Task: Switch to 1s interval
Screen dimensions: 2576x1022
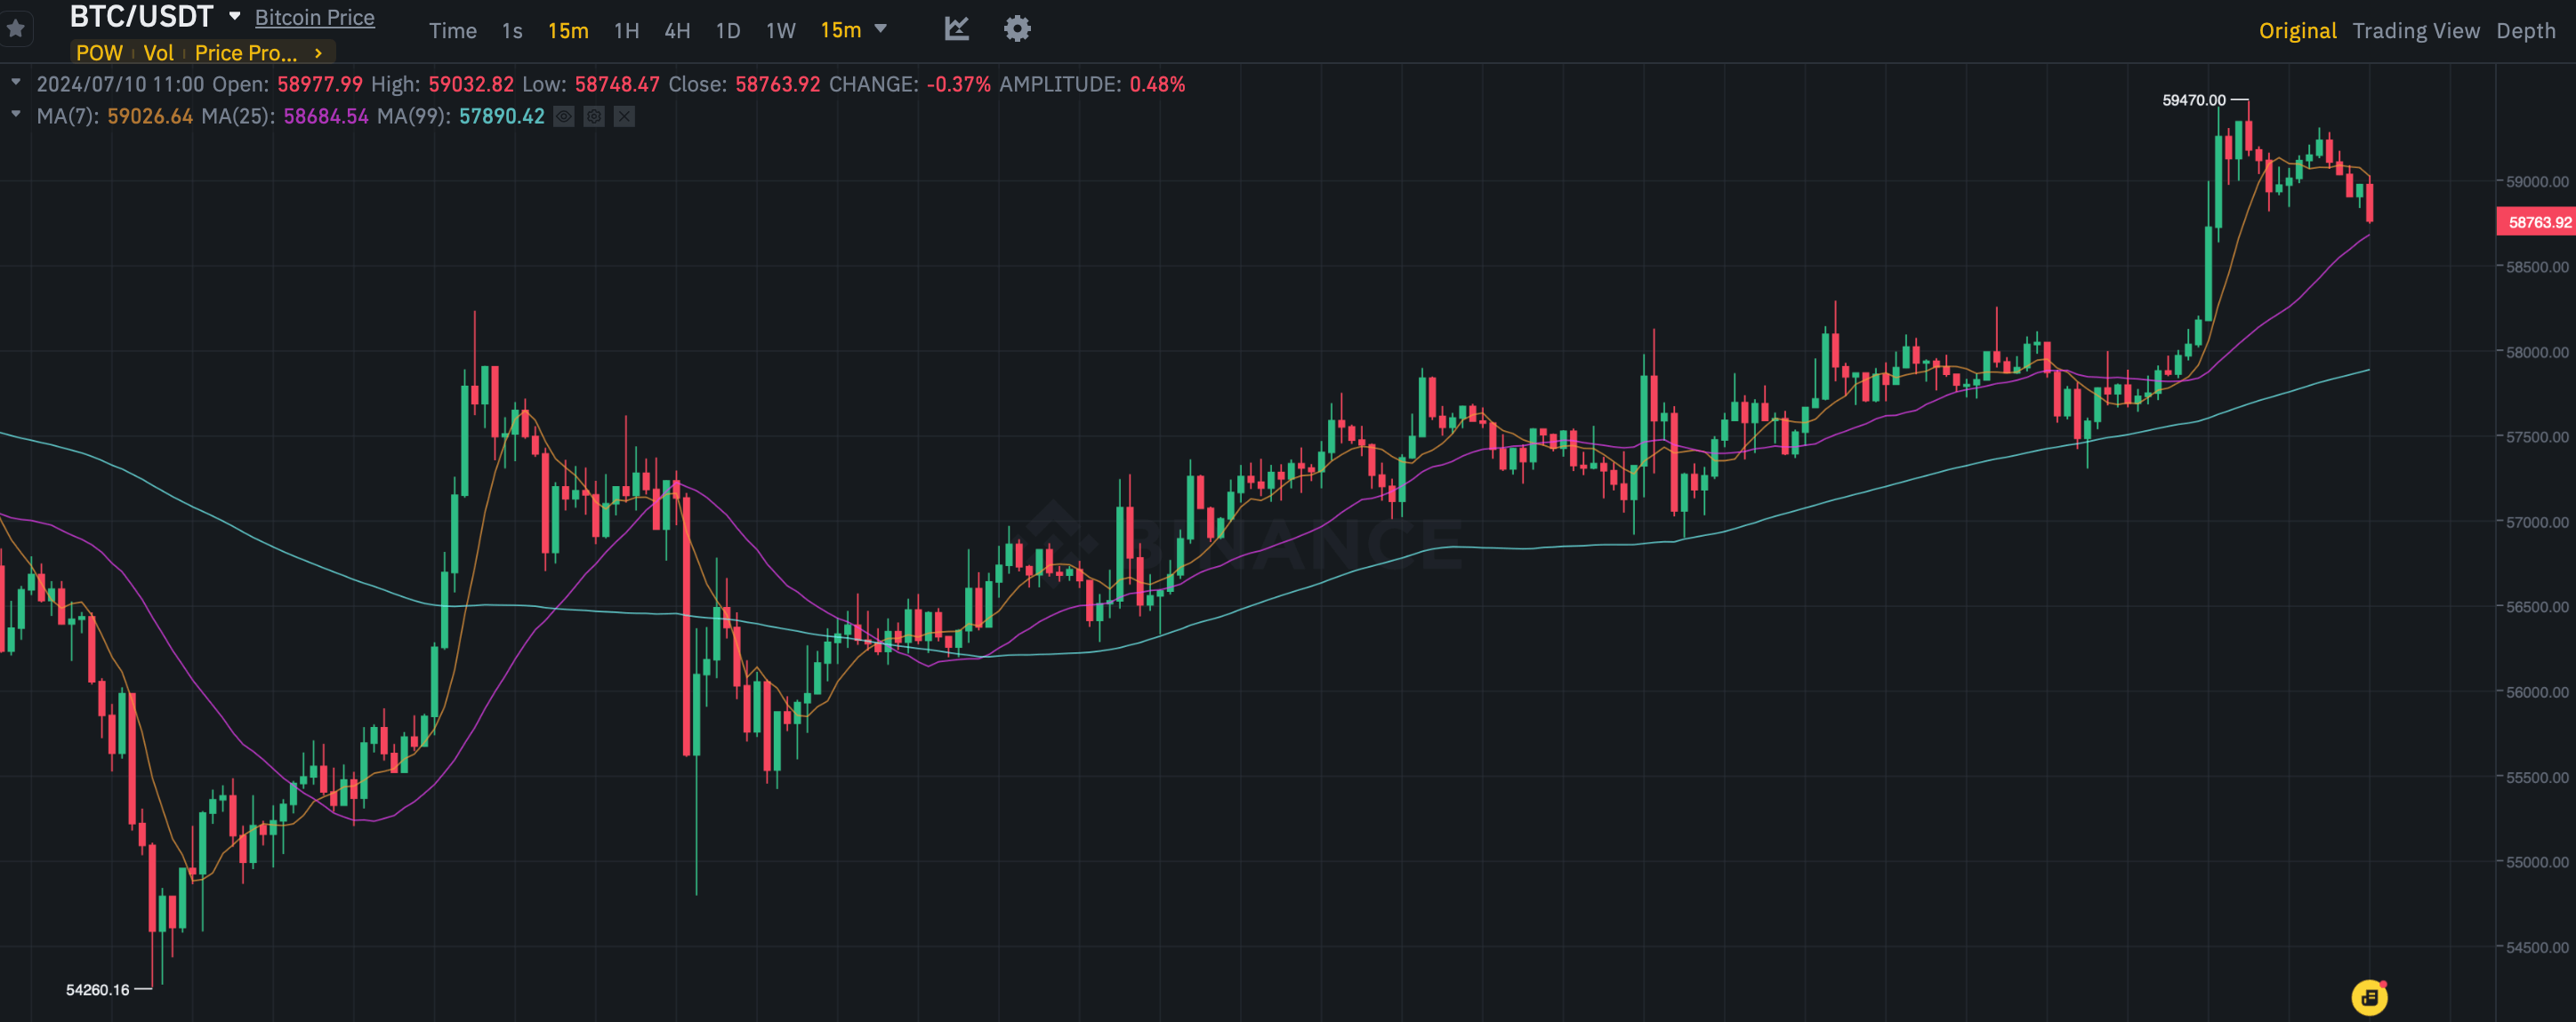Action: point(512,31)
